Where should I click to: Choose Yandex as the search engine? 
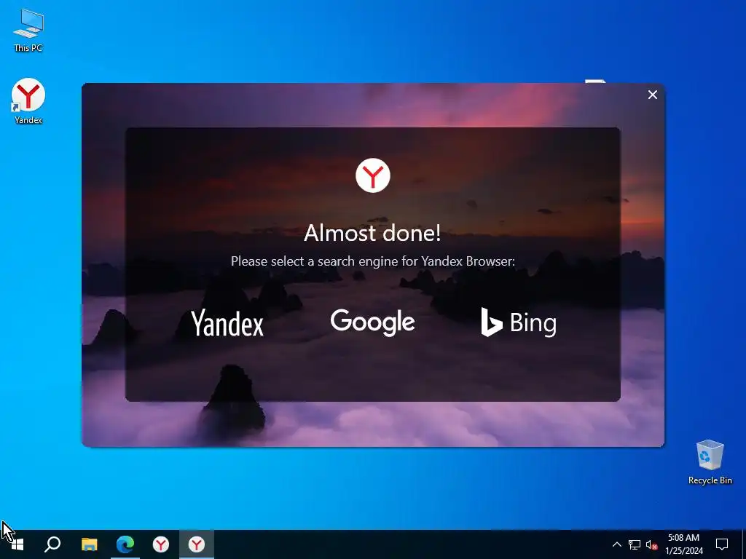coord(227,322)
